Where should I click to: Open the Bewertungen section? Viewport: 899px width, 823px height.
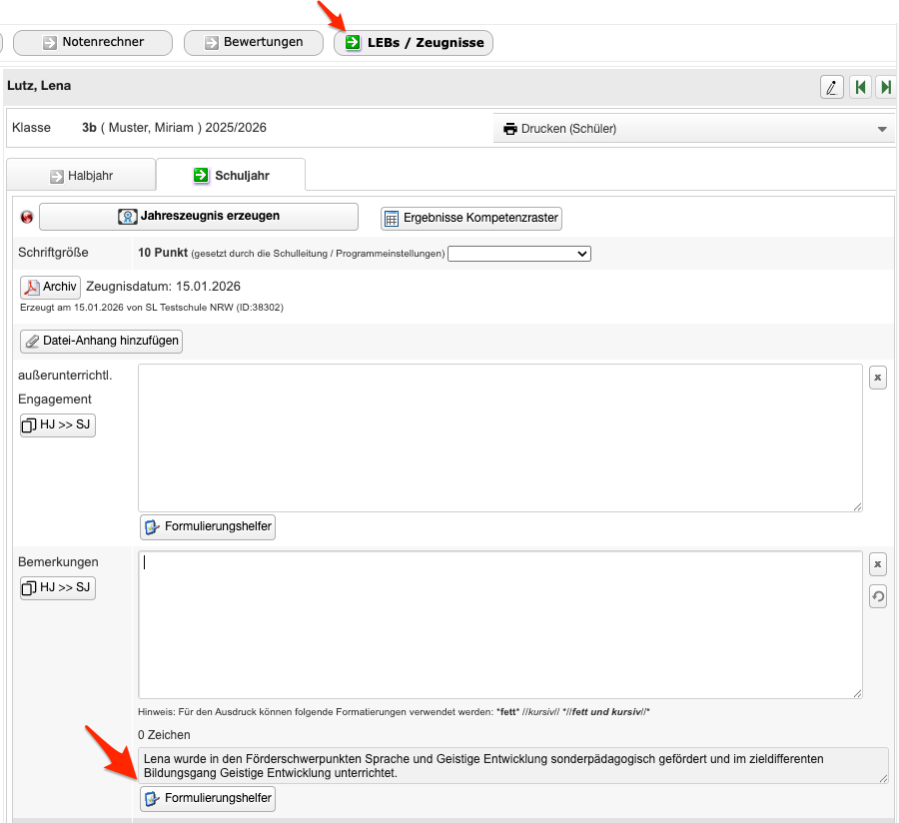coord(253,43)
